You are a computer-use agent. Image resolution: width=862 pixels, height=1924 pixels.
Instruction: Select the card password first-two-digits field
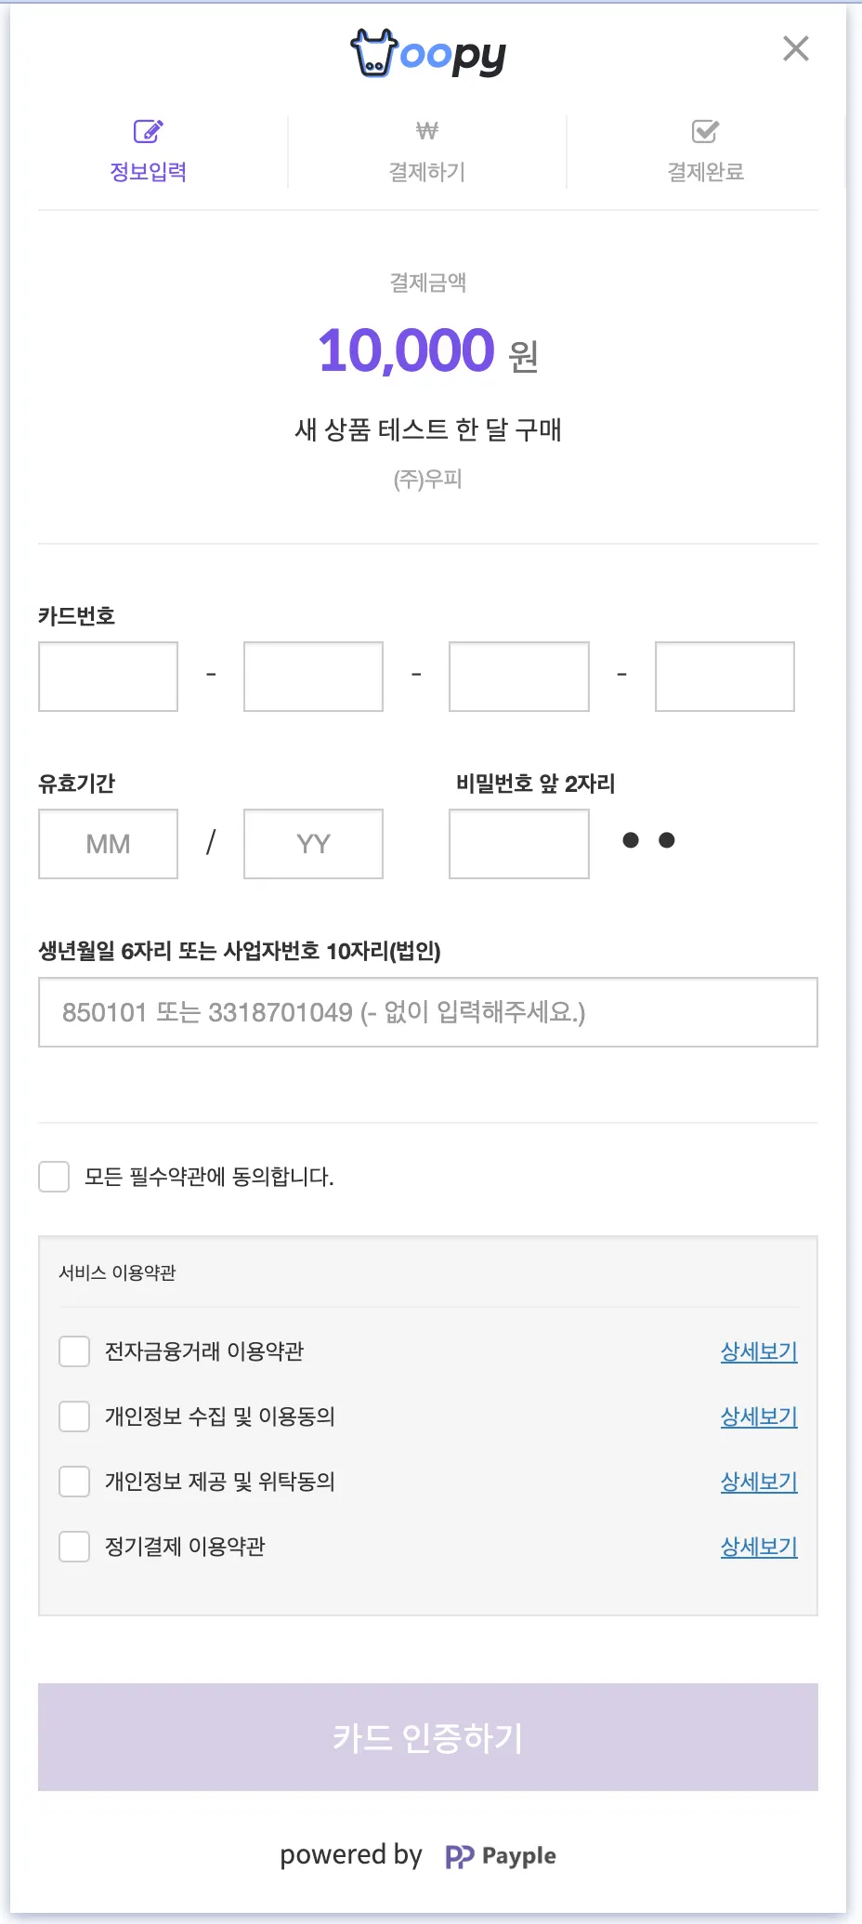(518, 844)
